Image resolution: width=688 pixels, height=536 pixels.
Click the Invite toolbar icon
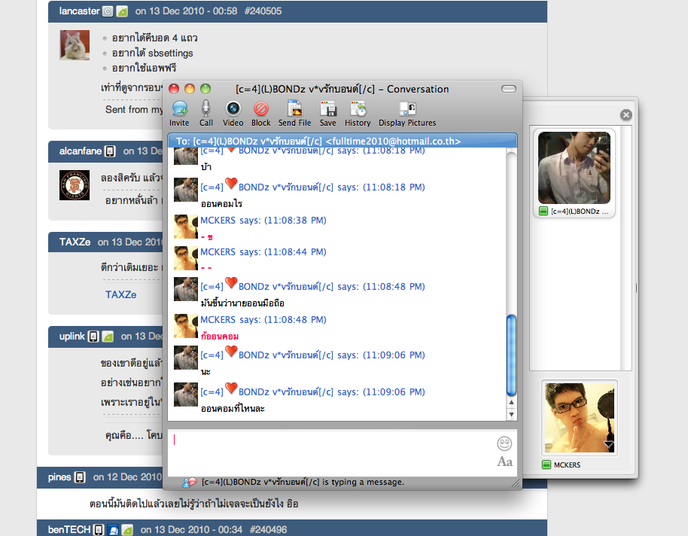(179, 113)
